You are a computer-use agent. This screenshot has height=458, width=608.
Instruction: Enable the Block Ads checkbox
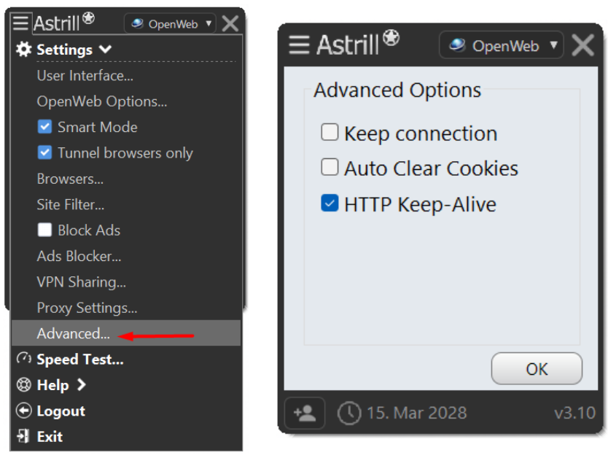[44, 230]
